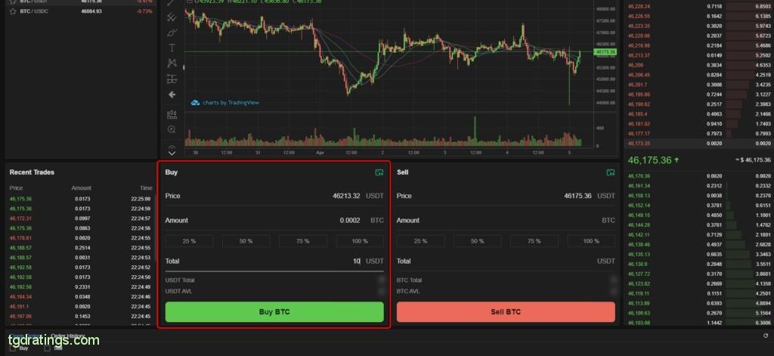Set Sell amount to 75 %
The width and height of the screenshot is (774, 356).
[x=534, y=241]
